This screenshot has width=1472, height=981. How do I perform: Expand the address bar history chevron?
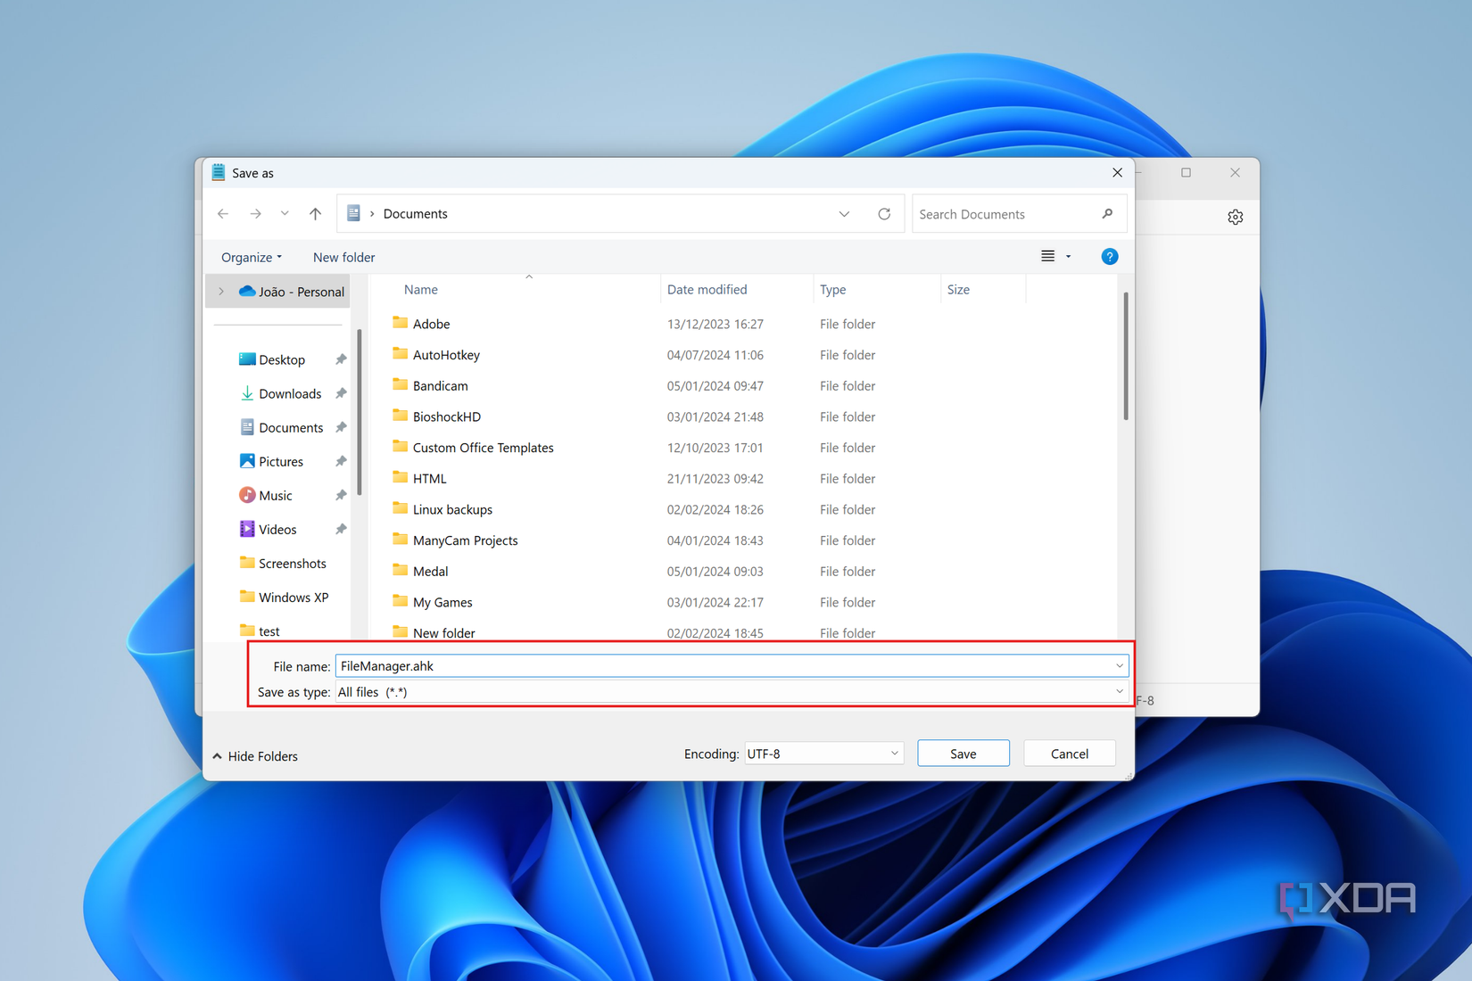(x=843, y=213)
